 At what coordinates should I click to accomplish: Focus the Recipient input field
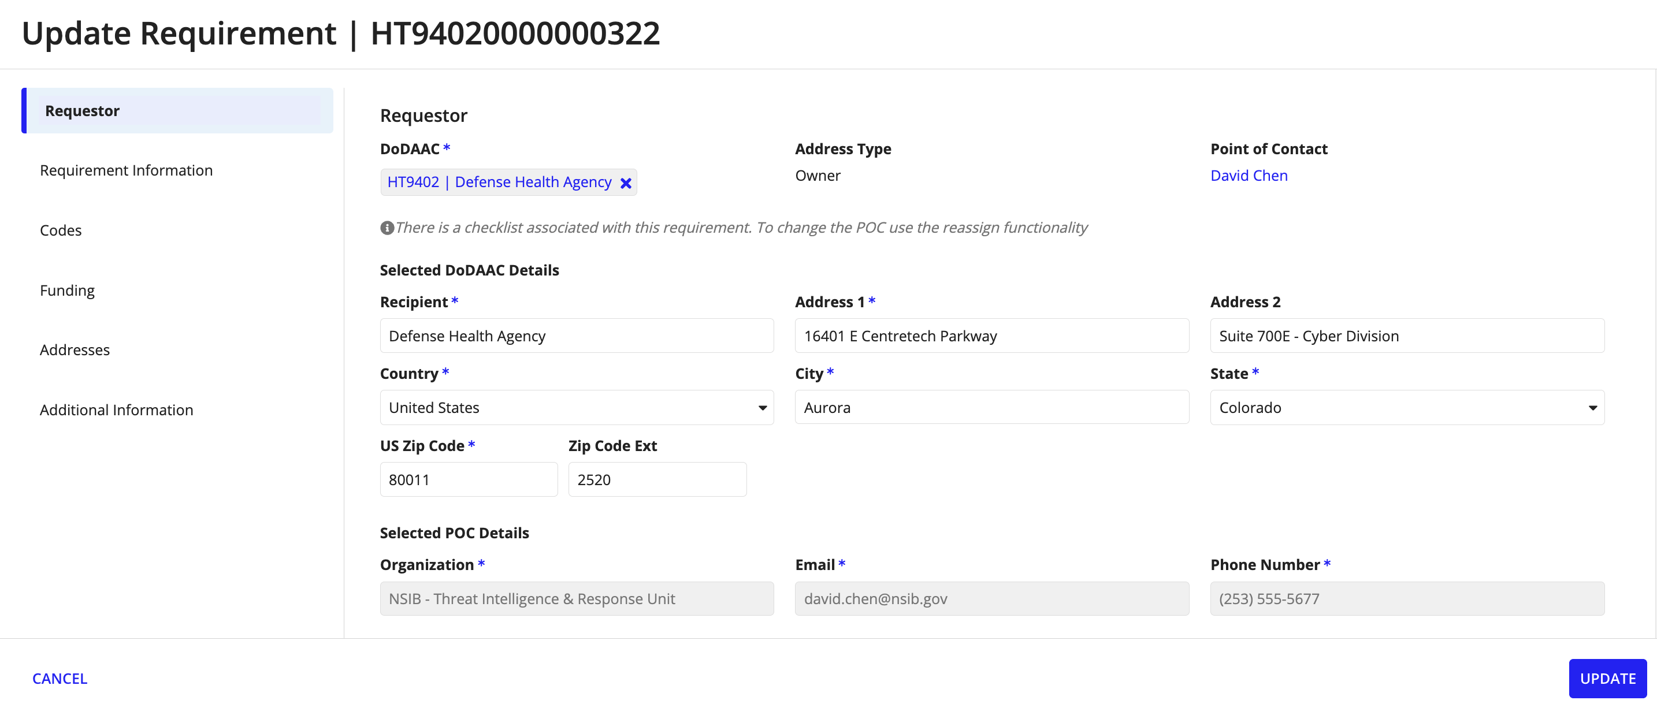(577, 336)
